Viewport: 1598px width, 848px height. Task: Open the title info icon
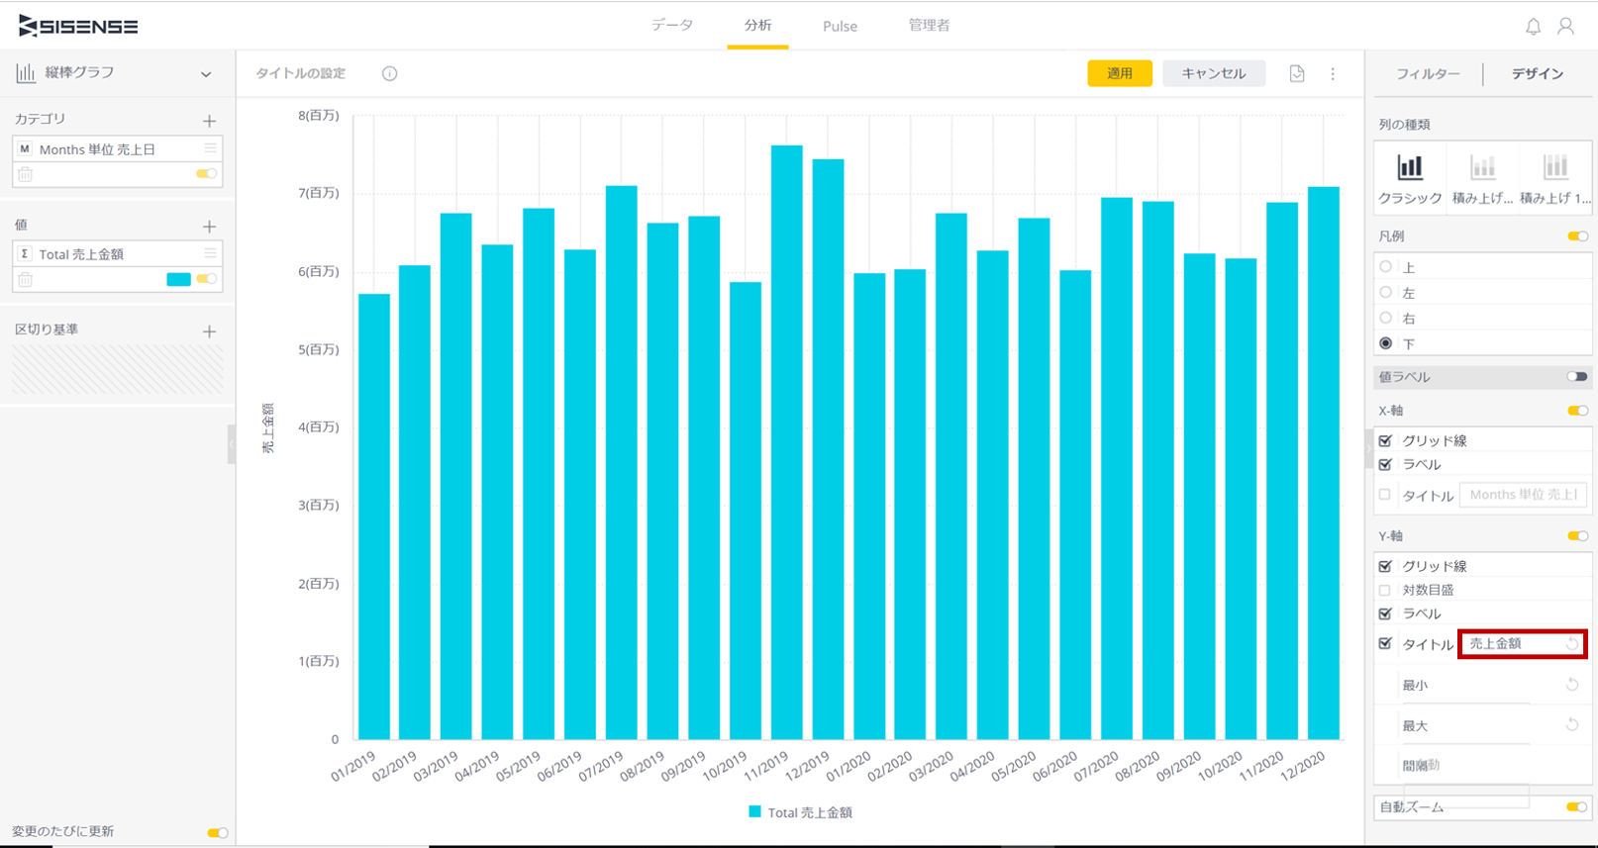[x=390, y=73]
